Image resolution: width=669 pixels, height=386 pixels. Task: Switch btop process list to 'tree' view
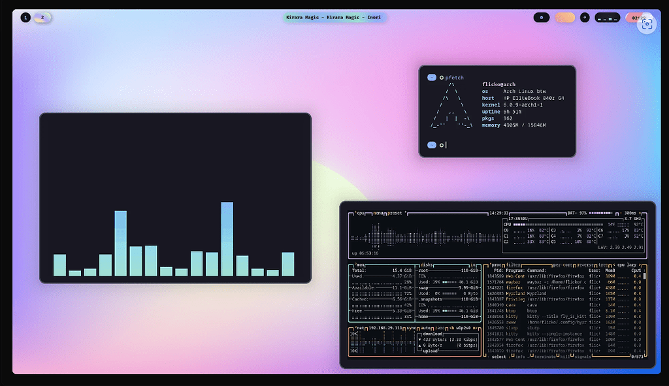pyautogui.click(x=603, y=265)
